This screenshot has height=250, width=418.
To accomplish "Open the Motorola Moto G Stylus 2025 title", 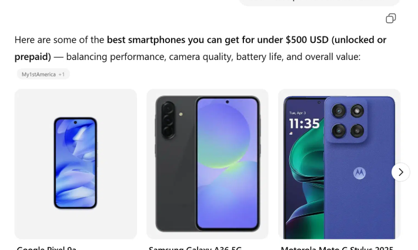I will click(x=337, y=248).
